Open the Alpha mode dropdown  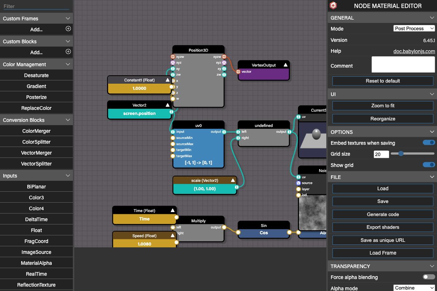point(414,288)
